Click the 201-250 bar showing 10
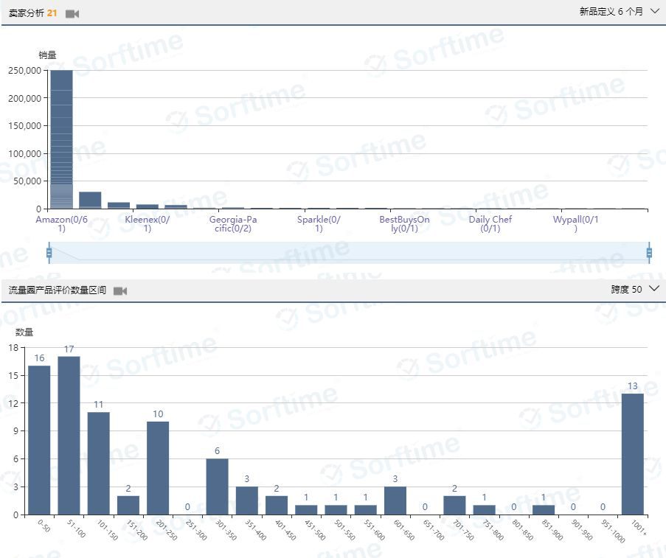 point(158,468)
